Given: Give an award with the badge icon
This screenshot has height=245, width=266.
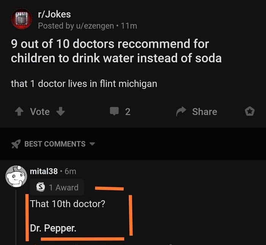Looking at the screenshot, I should [x=250, y=111].
